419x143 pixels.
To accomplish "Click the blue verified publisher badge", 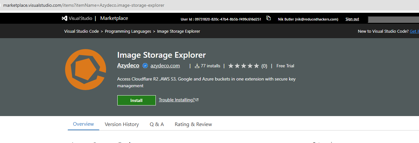I will coord(145,66).
